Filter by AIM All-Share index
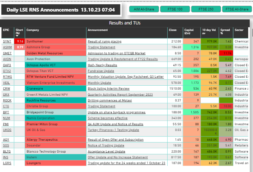Image resolution: width=253 pixels, height=172 pixels. click(x=144, y=9)
